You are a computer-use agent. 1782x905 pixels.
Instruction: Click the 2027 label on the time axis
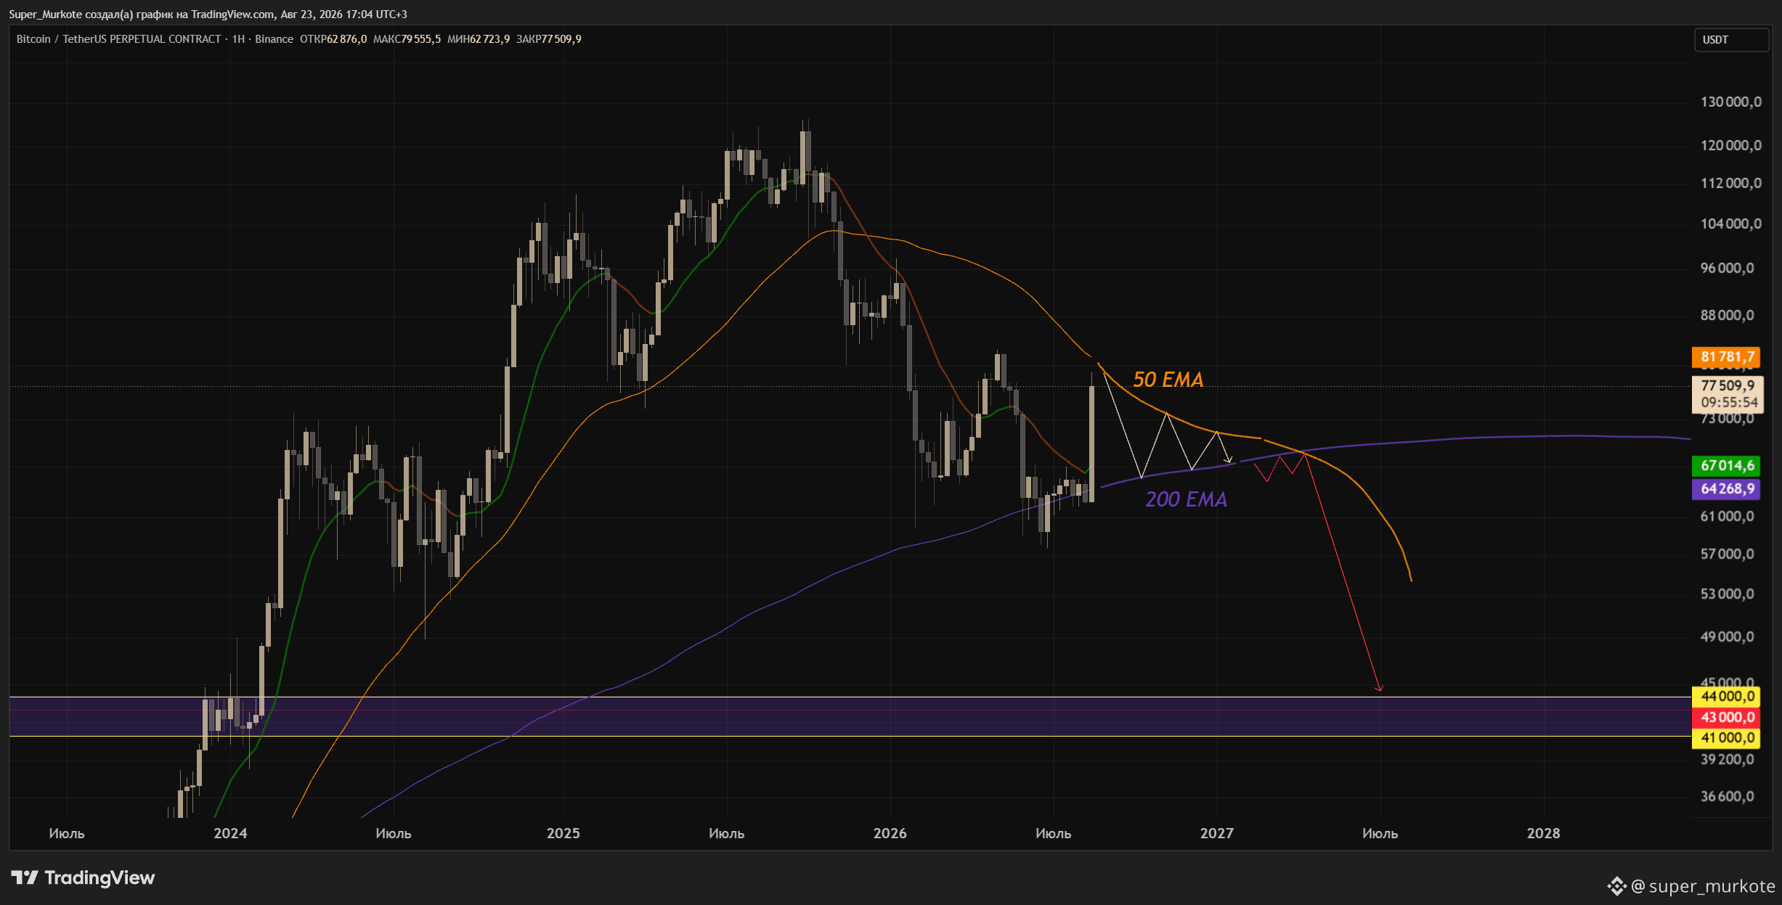pos(1217,833)
